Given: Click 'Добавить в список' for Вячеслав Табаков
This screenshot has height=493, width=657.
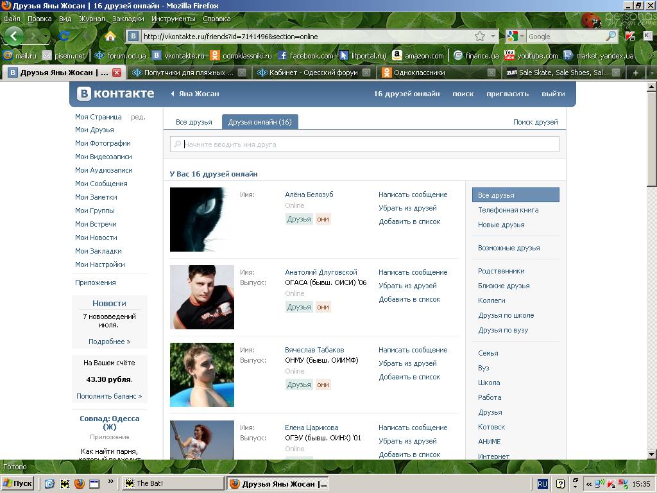Looking at the screenshot, I should tap(409, 377).
